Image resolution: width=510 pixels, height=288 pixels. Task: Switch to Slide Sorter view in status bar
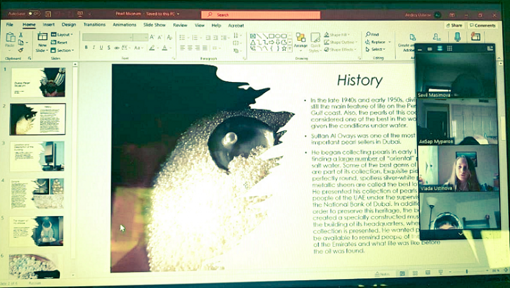(415, 273)
